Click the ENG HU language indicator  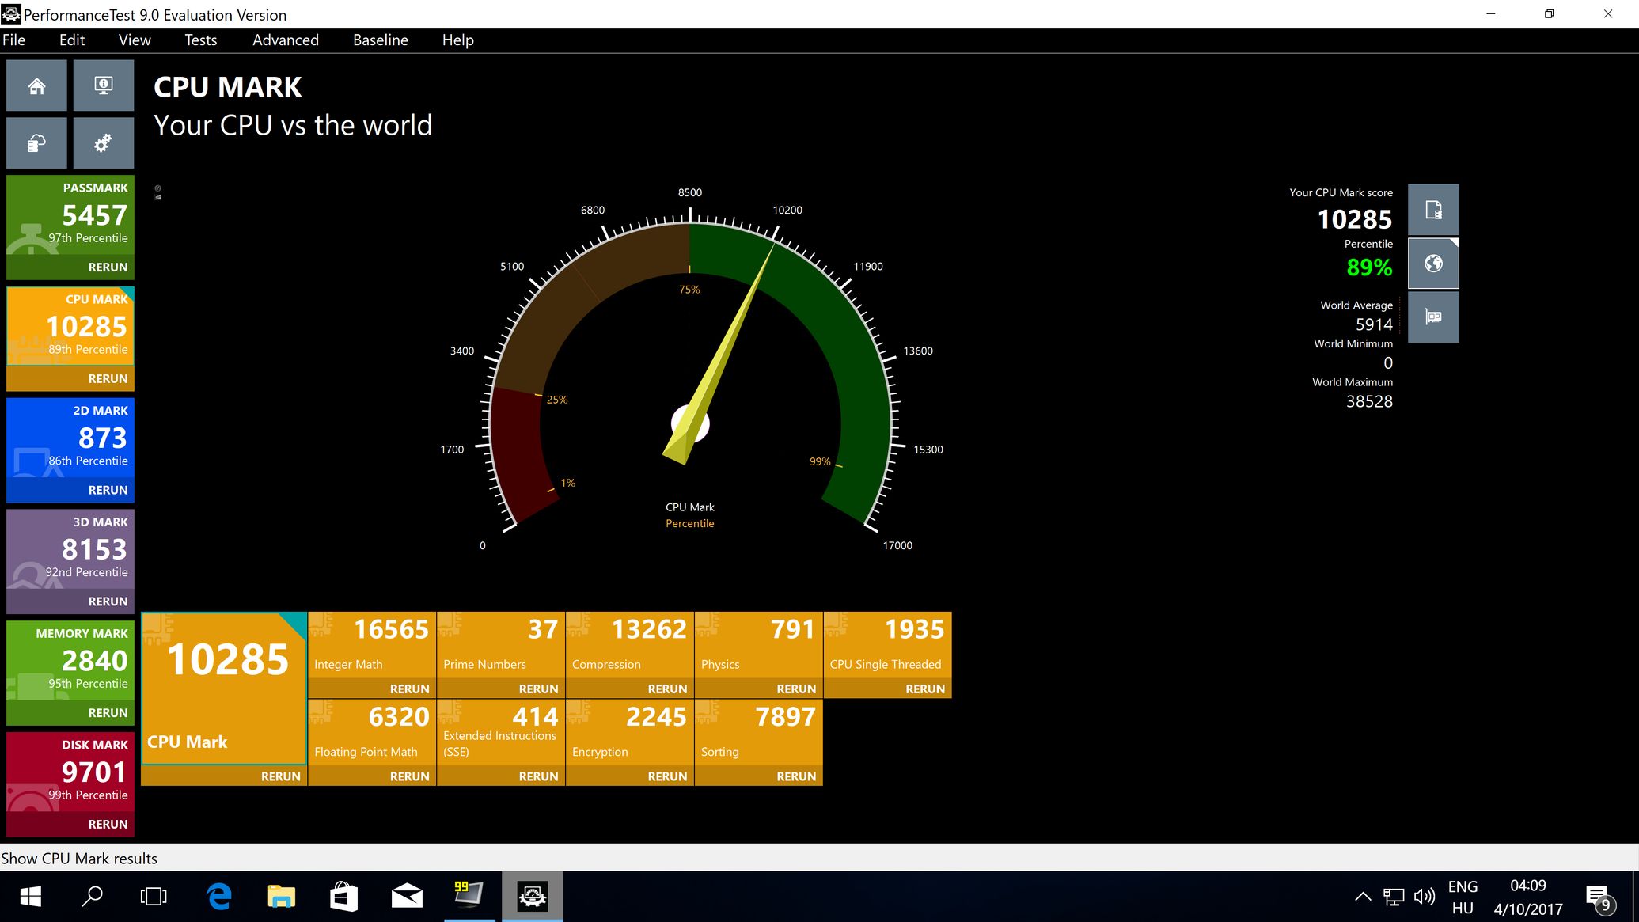1463,897
